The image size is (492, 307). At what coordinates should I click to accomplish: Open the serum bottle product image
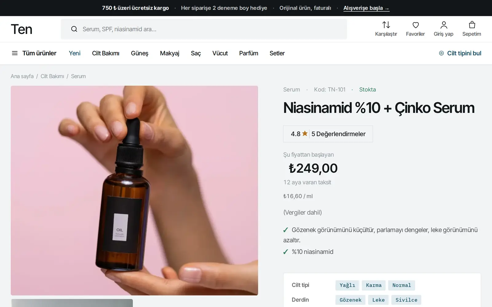tap(134, 190)
